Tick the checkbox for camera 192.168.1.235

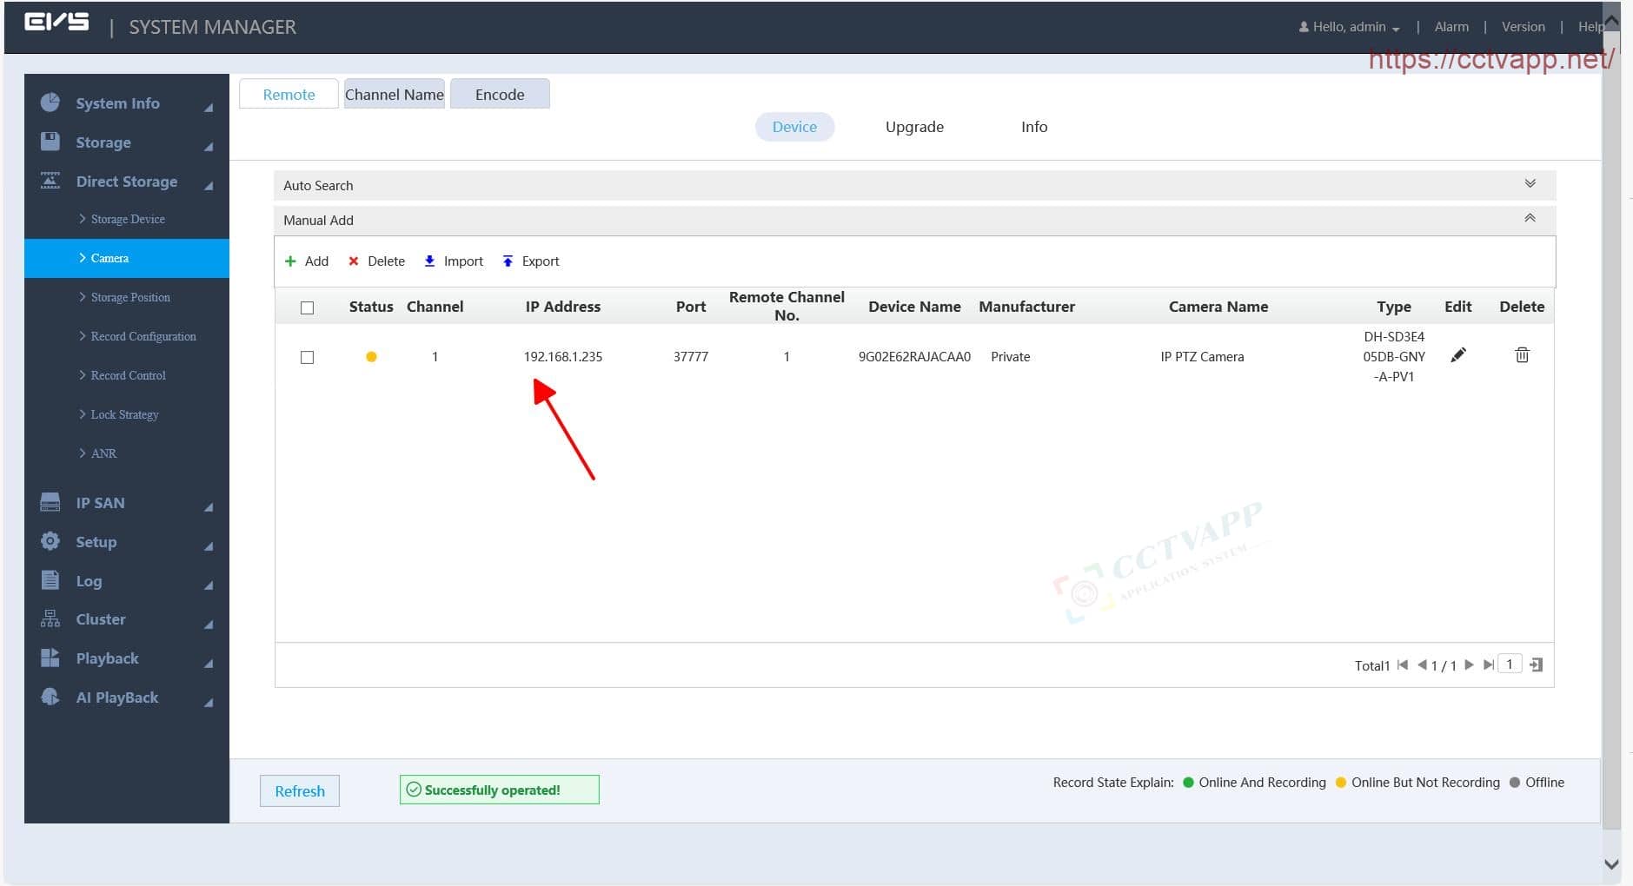(307, 357)
